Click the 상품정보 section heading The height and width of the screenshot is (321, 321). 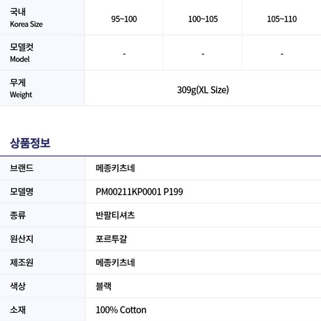tap(30, 143)
